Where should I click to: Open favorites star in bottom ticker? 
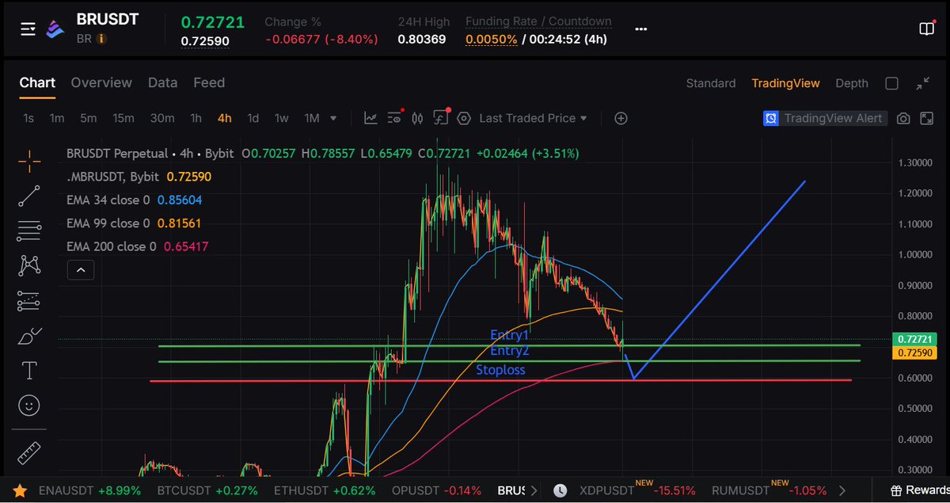tap(20, 490)
